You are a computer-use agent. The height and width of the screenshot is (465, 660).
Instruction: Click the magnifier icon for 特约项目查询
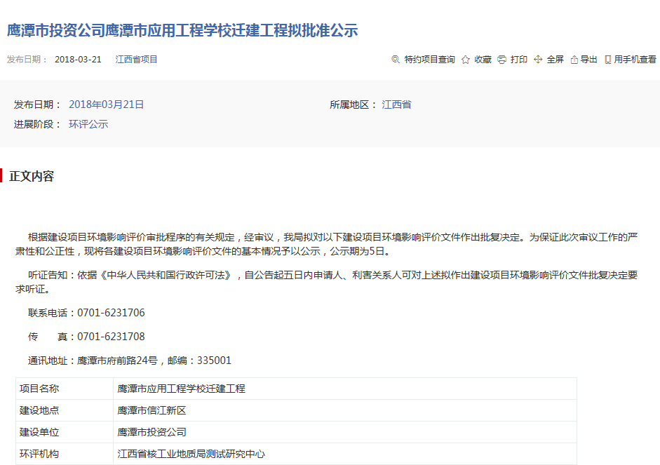click(x=396, y=60)
